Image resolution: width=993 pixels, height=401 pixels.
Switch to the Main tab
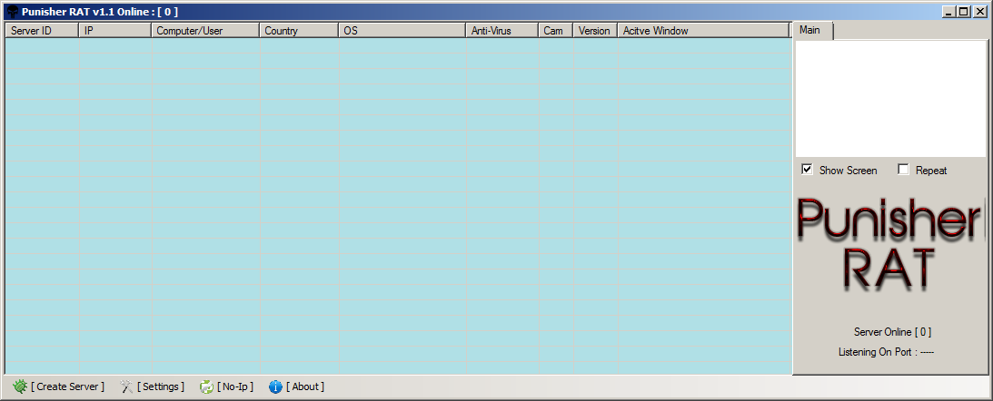[810, 31]
